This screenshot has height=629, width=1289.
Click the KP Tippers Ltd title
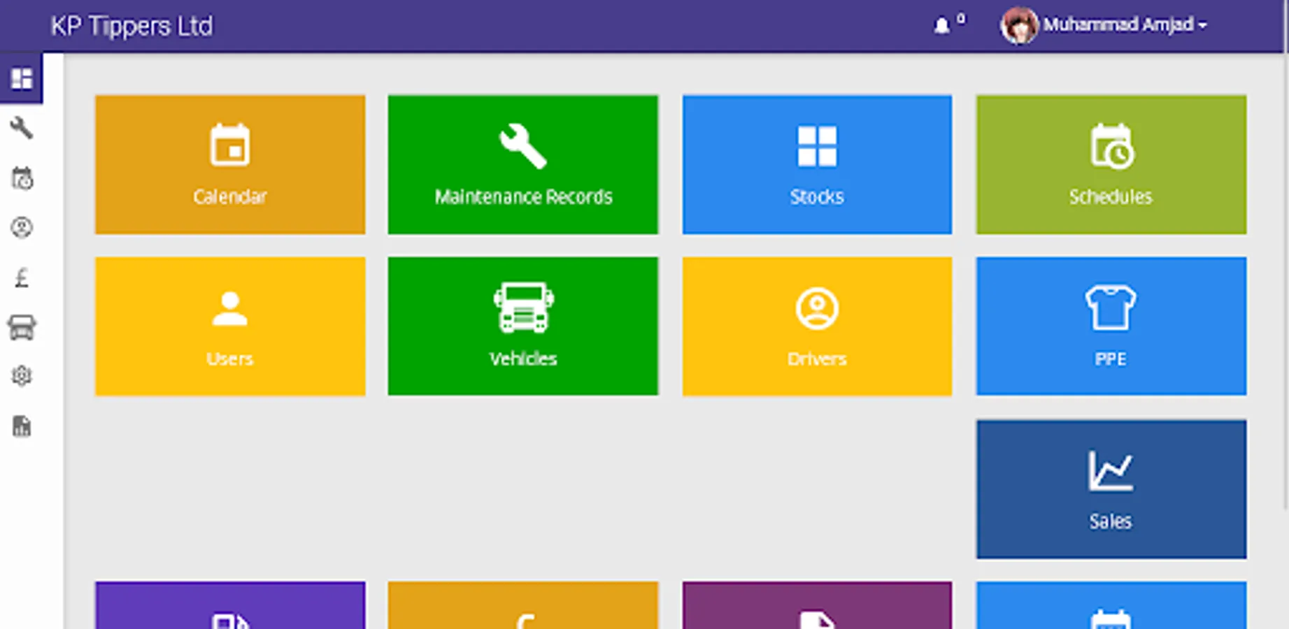131,27
